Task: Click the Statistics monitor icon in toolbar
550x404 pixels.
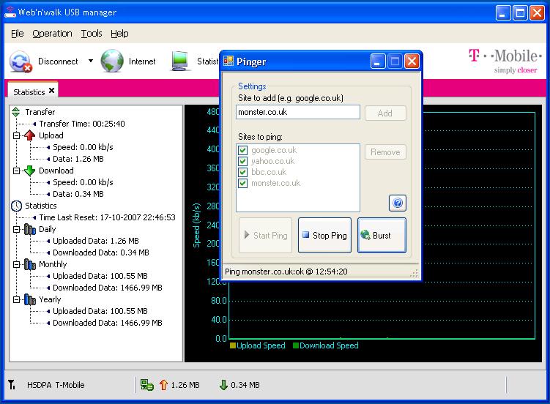Action: point(180,61)
